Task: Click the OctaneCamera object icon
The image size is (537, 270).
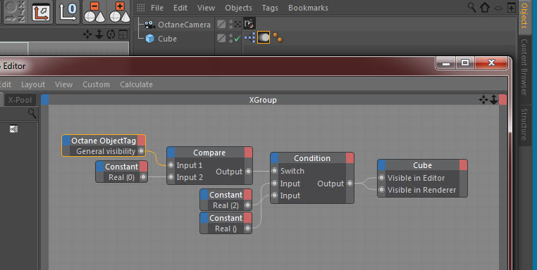Action: pos(149,25)
